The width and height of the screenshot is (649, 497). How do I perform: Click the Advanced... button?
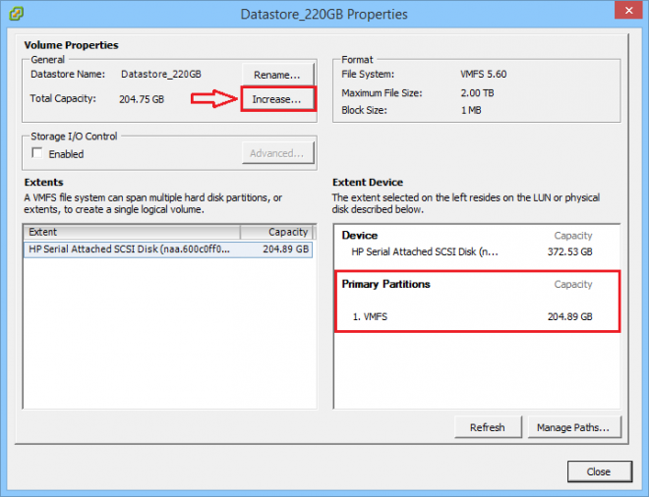pos(277,153)
